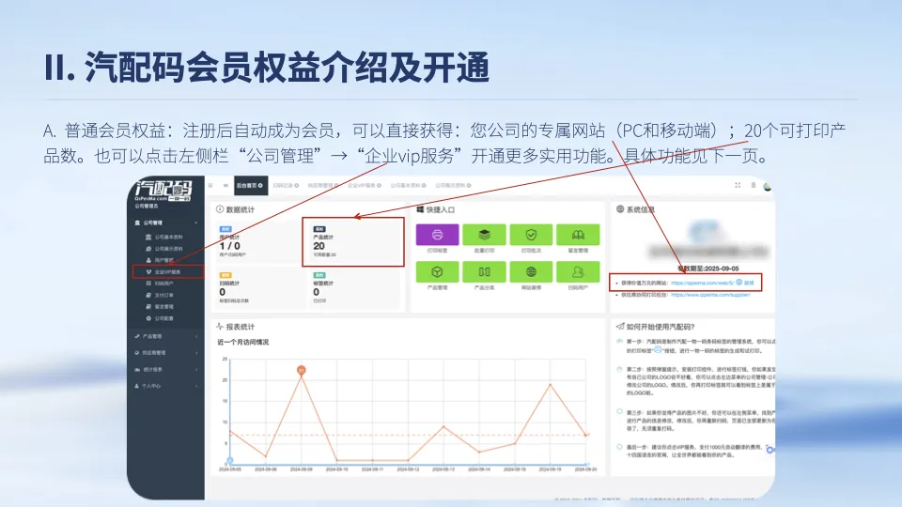Viewport: 902px width, 507px height.
Task: Switch to the 扫码记录 tab
Action: click(286, 186)
